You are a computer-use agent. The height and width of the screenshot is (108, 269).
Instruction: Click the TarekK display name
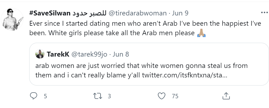click(x=58, y=54)
